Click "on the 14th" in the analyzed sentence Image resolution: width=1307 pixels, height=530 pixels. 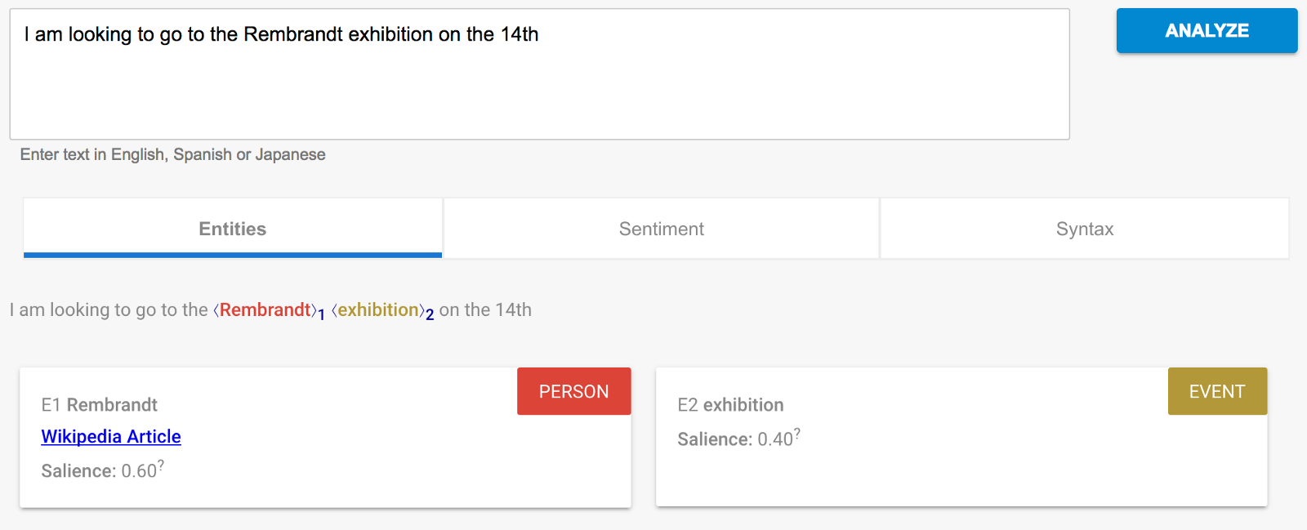coord(485,310)
